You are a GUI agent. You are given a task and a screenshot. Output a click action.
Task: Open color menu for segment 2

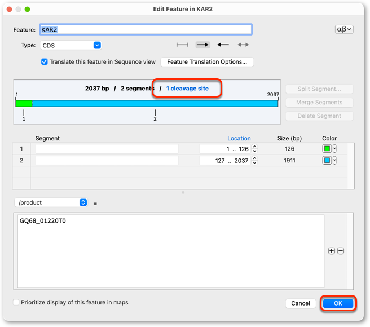click(x=334, y=161)
